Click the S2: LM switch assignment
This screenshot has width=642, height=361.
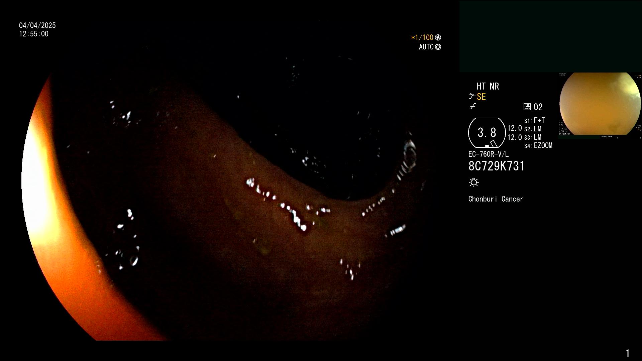click(533, 129)
